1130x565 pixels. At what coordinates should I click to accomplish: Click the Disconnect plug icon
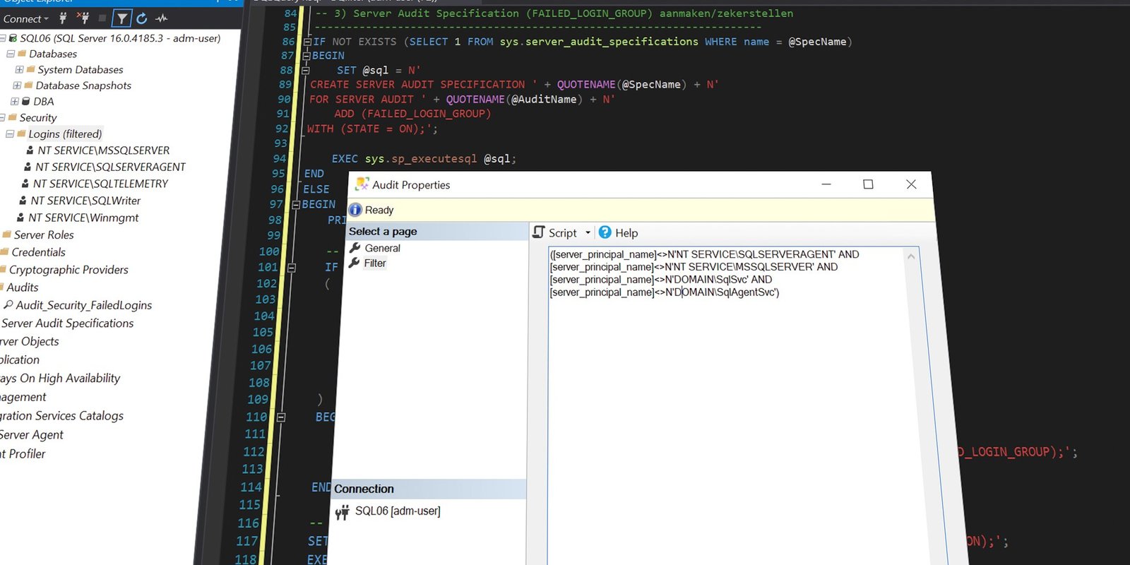click(83, 18)
